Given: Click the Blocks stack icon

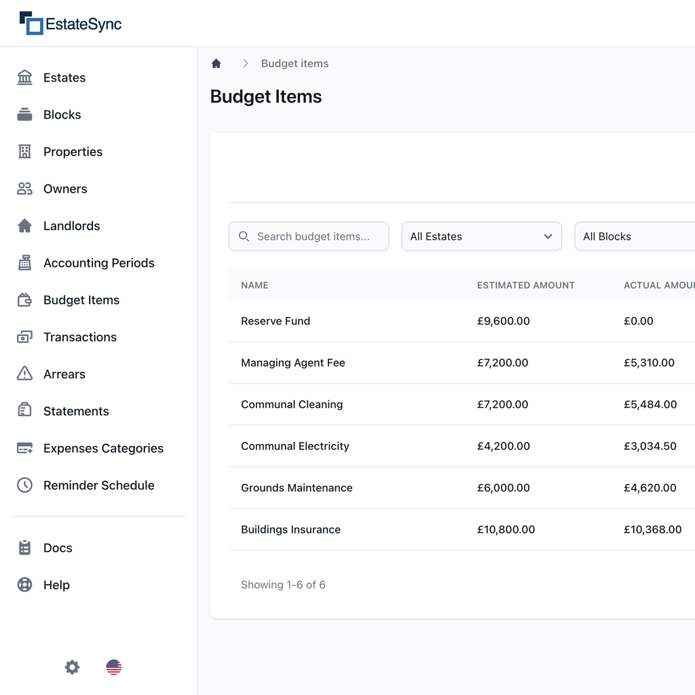Looking at the screenshot, I should tap(25, 114).
